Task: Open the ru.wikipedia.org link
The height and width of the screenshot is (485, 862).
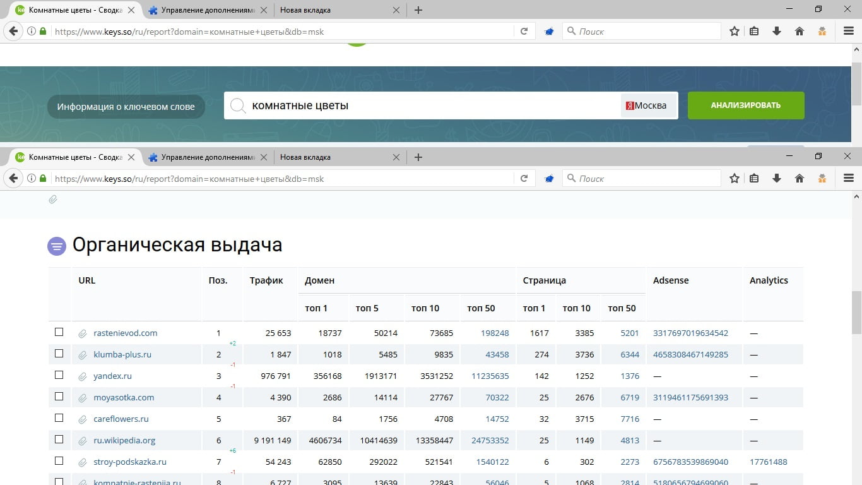Action: [x=124, y=440]
